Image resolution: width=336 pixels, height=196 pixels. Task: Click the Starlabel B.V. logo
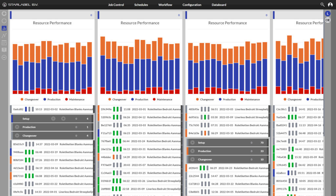click(20, 5)
